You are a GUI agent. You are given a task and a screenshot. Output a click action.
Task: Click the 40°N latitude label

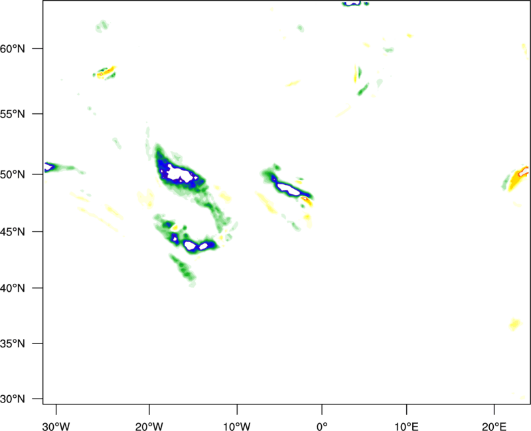pyautogui.click(x=13, y=288)
